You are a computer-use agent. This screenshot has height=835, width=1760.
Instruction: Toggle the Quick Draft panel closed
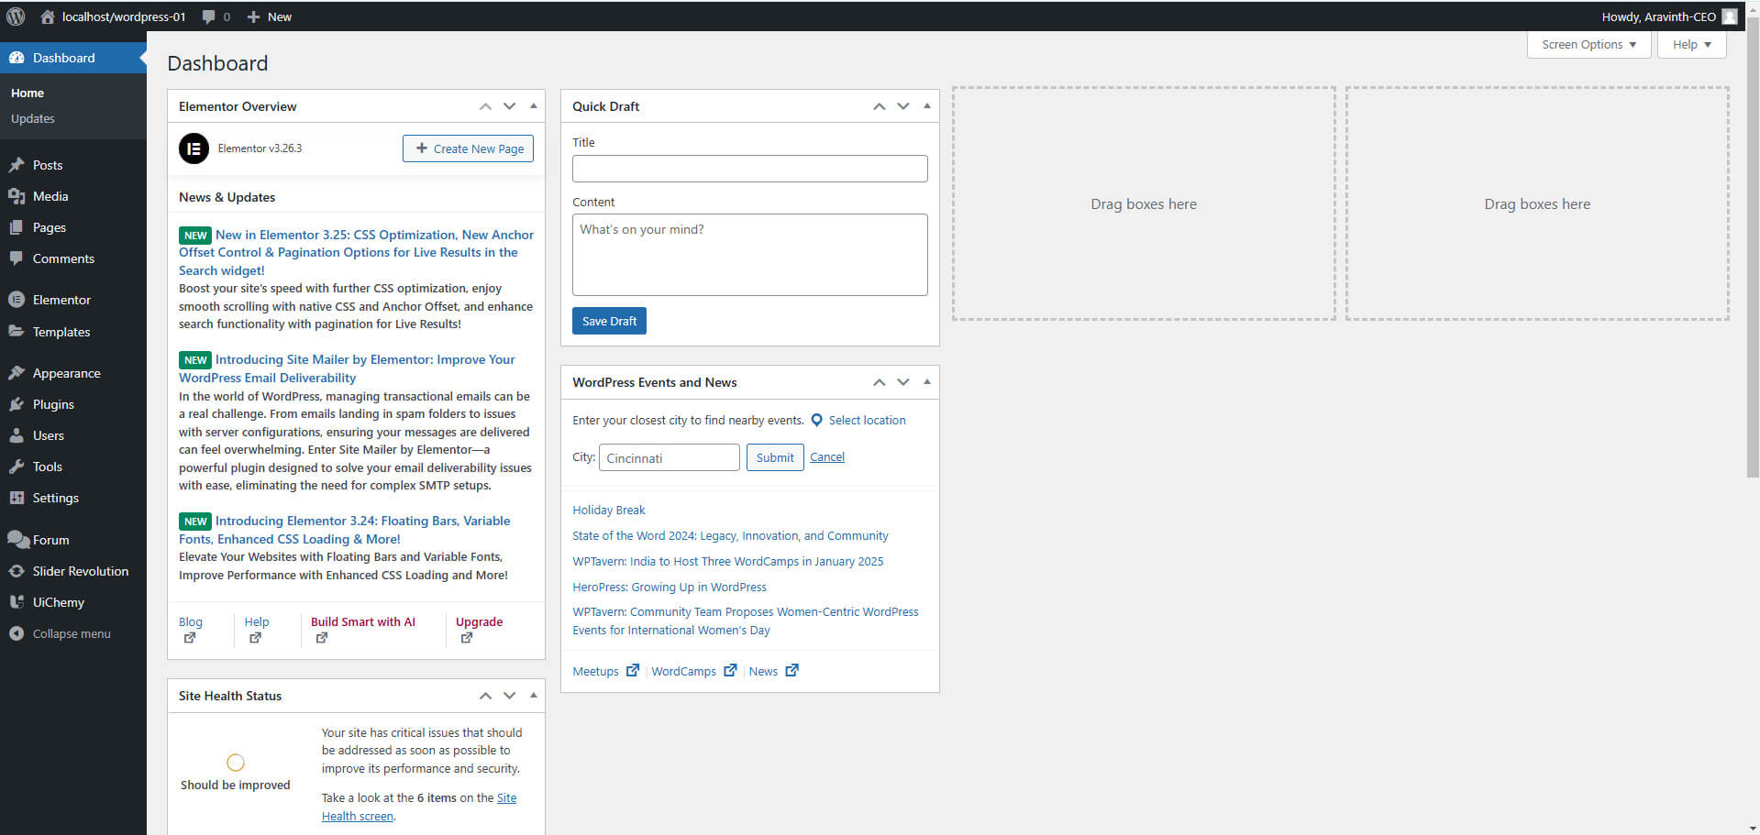[x=927, y=106]
